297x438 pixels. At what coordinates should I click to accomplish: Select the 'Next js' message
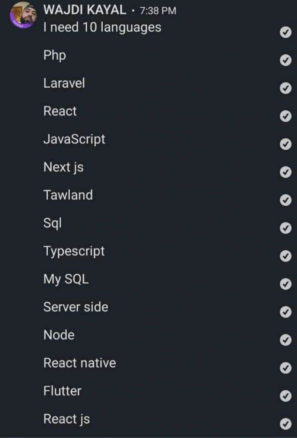coord(63,168)
